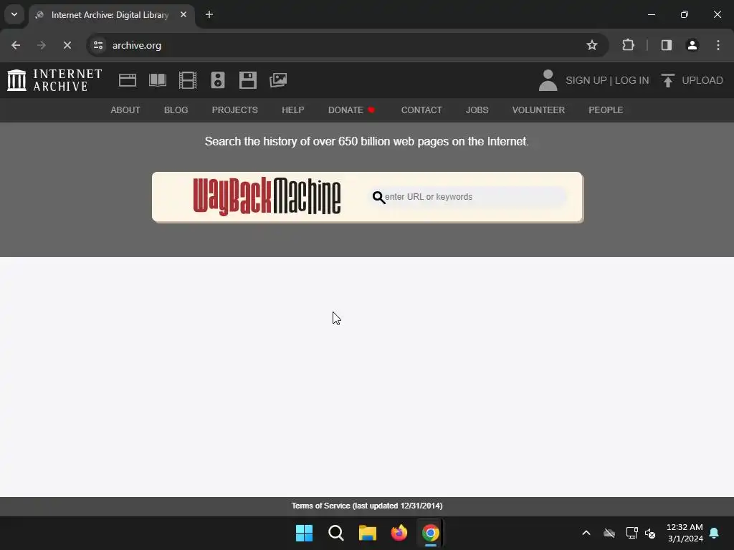Open the CONTACT menu item
This screenshot has width=734, height=550.
coord(421,110)
